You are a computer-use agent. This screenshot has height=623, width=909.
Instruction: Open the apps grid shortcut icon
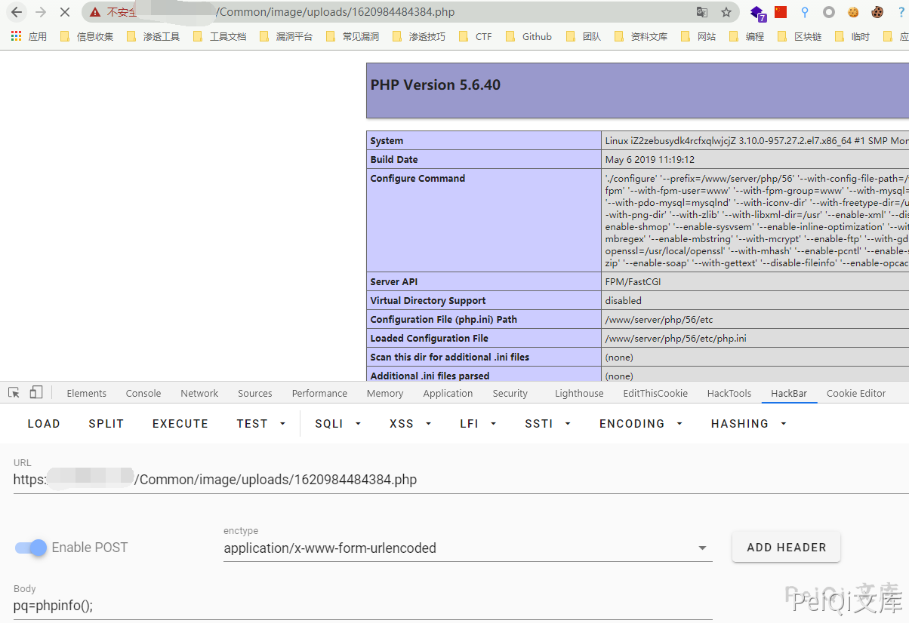tap(16, 36)
